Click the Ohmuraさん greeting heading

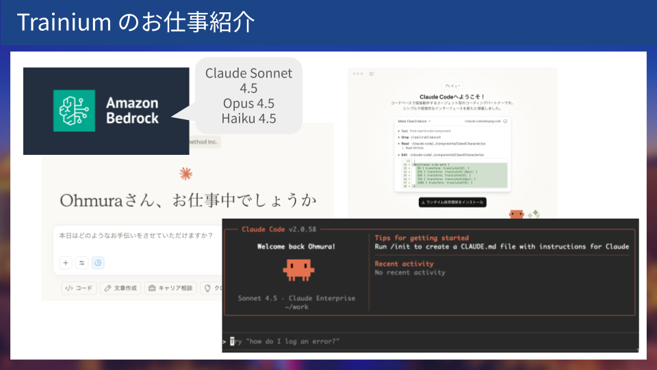click(188, 201)
